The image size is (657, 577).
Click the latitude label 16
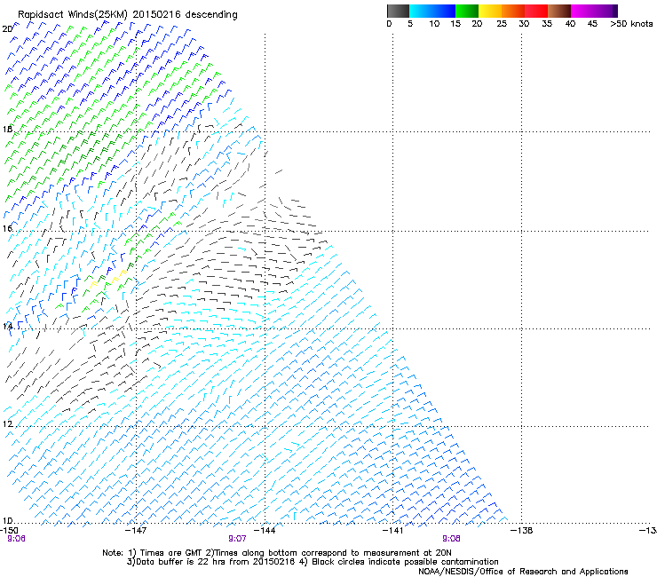(7, 228)
